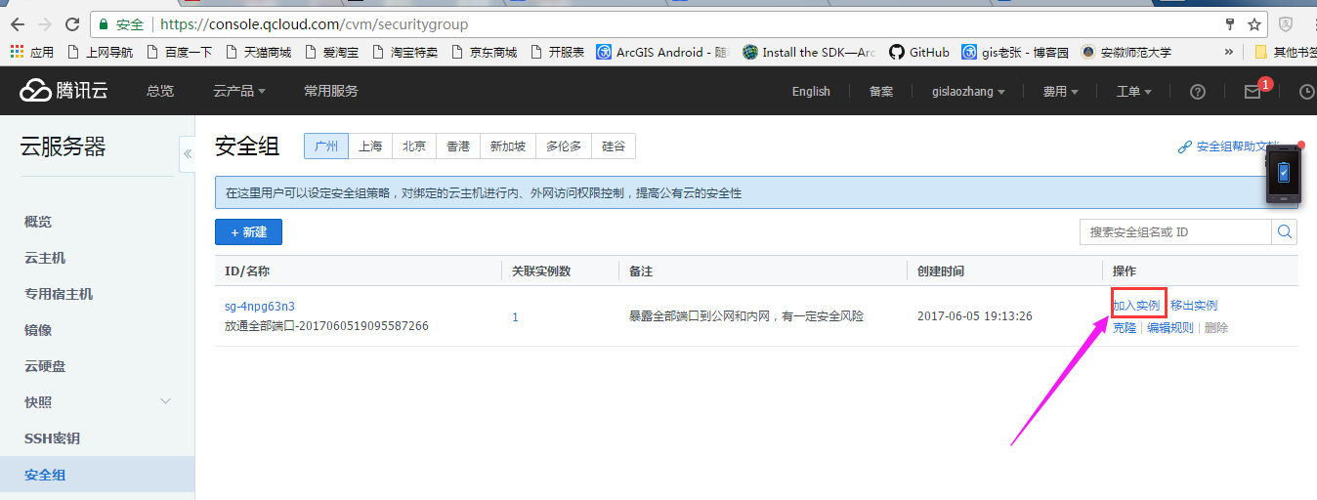Screen dimensions: 1317x500
Task: Open security group sg-4npg63n3
Action: point(260,306)
